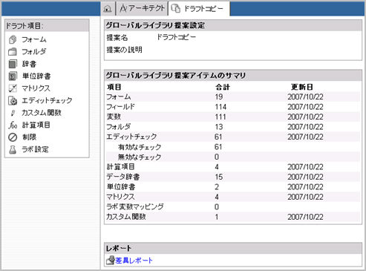This screenshot has width=366, height=271.
Task: Click the total value 19
Action: point(219,97)
